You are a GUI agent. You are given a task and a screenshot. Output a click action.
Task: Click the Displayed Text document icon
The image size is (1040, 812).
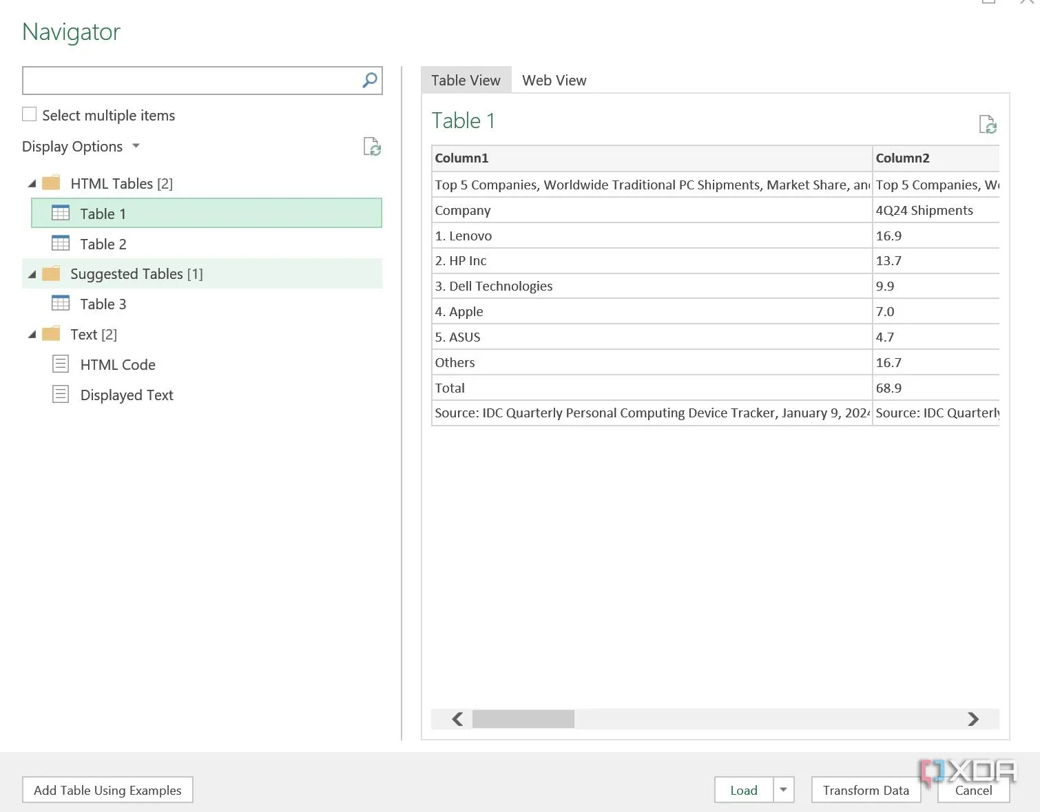(61, 395)
